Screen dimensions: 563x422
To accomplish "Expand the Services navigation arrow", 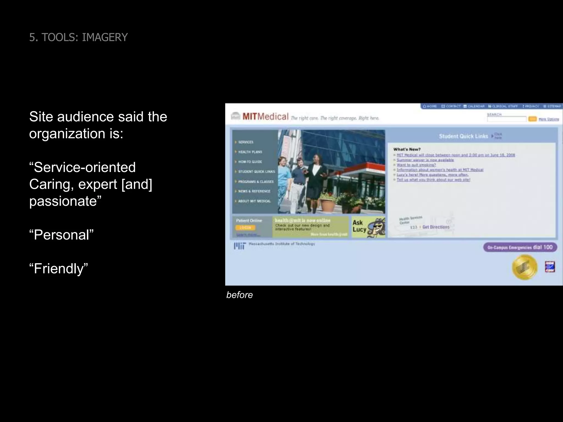I will (x=236, y=142).
